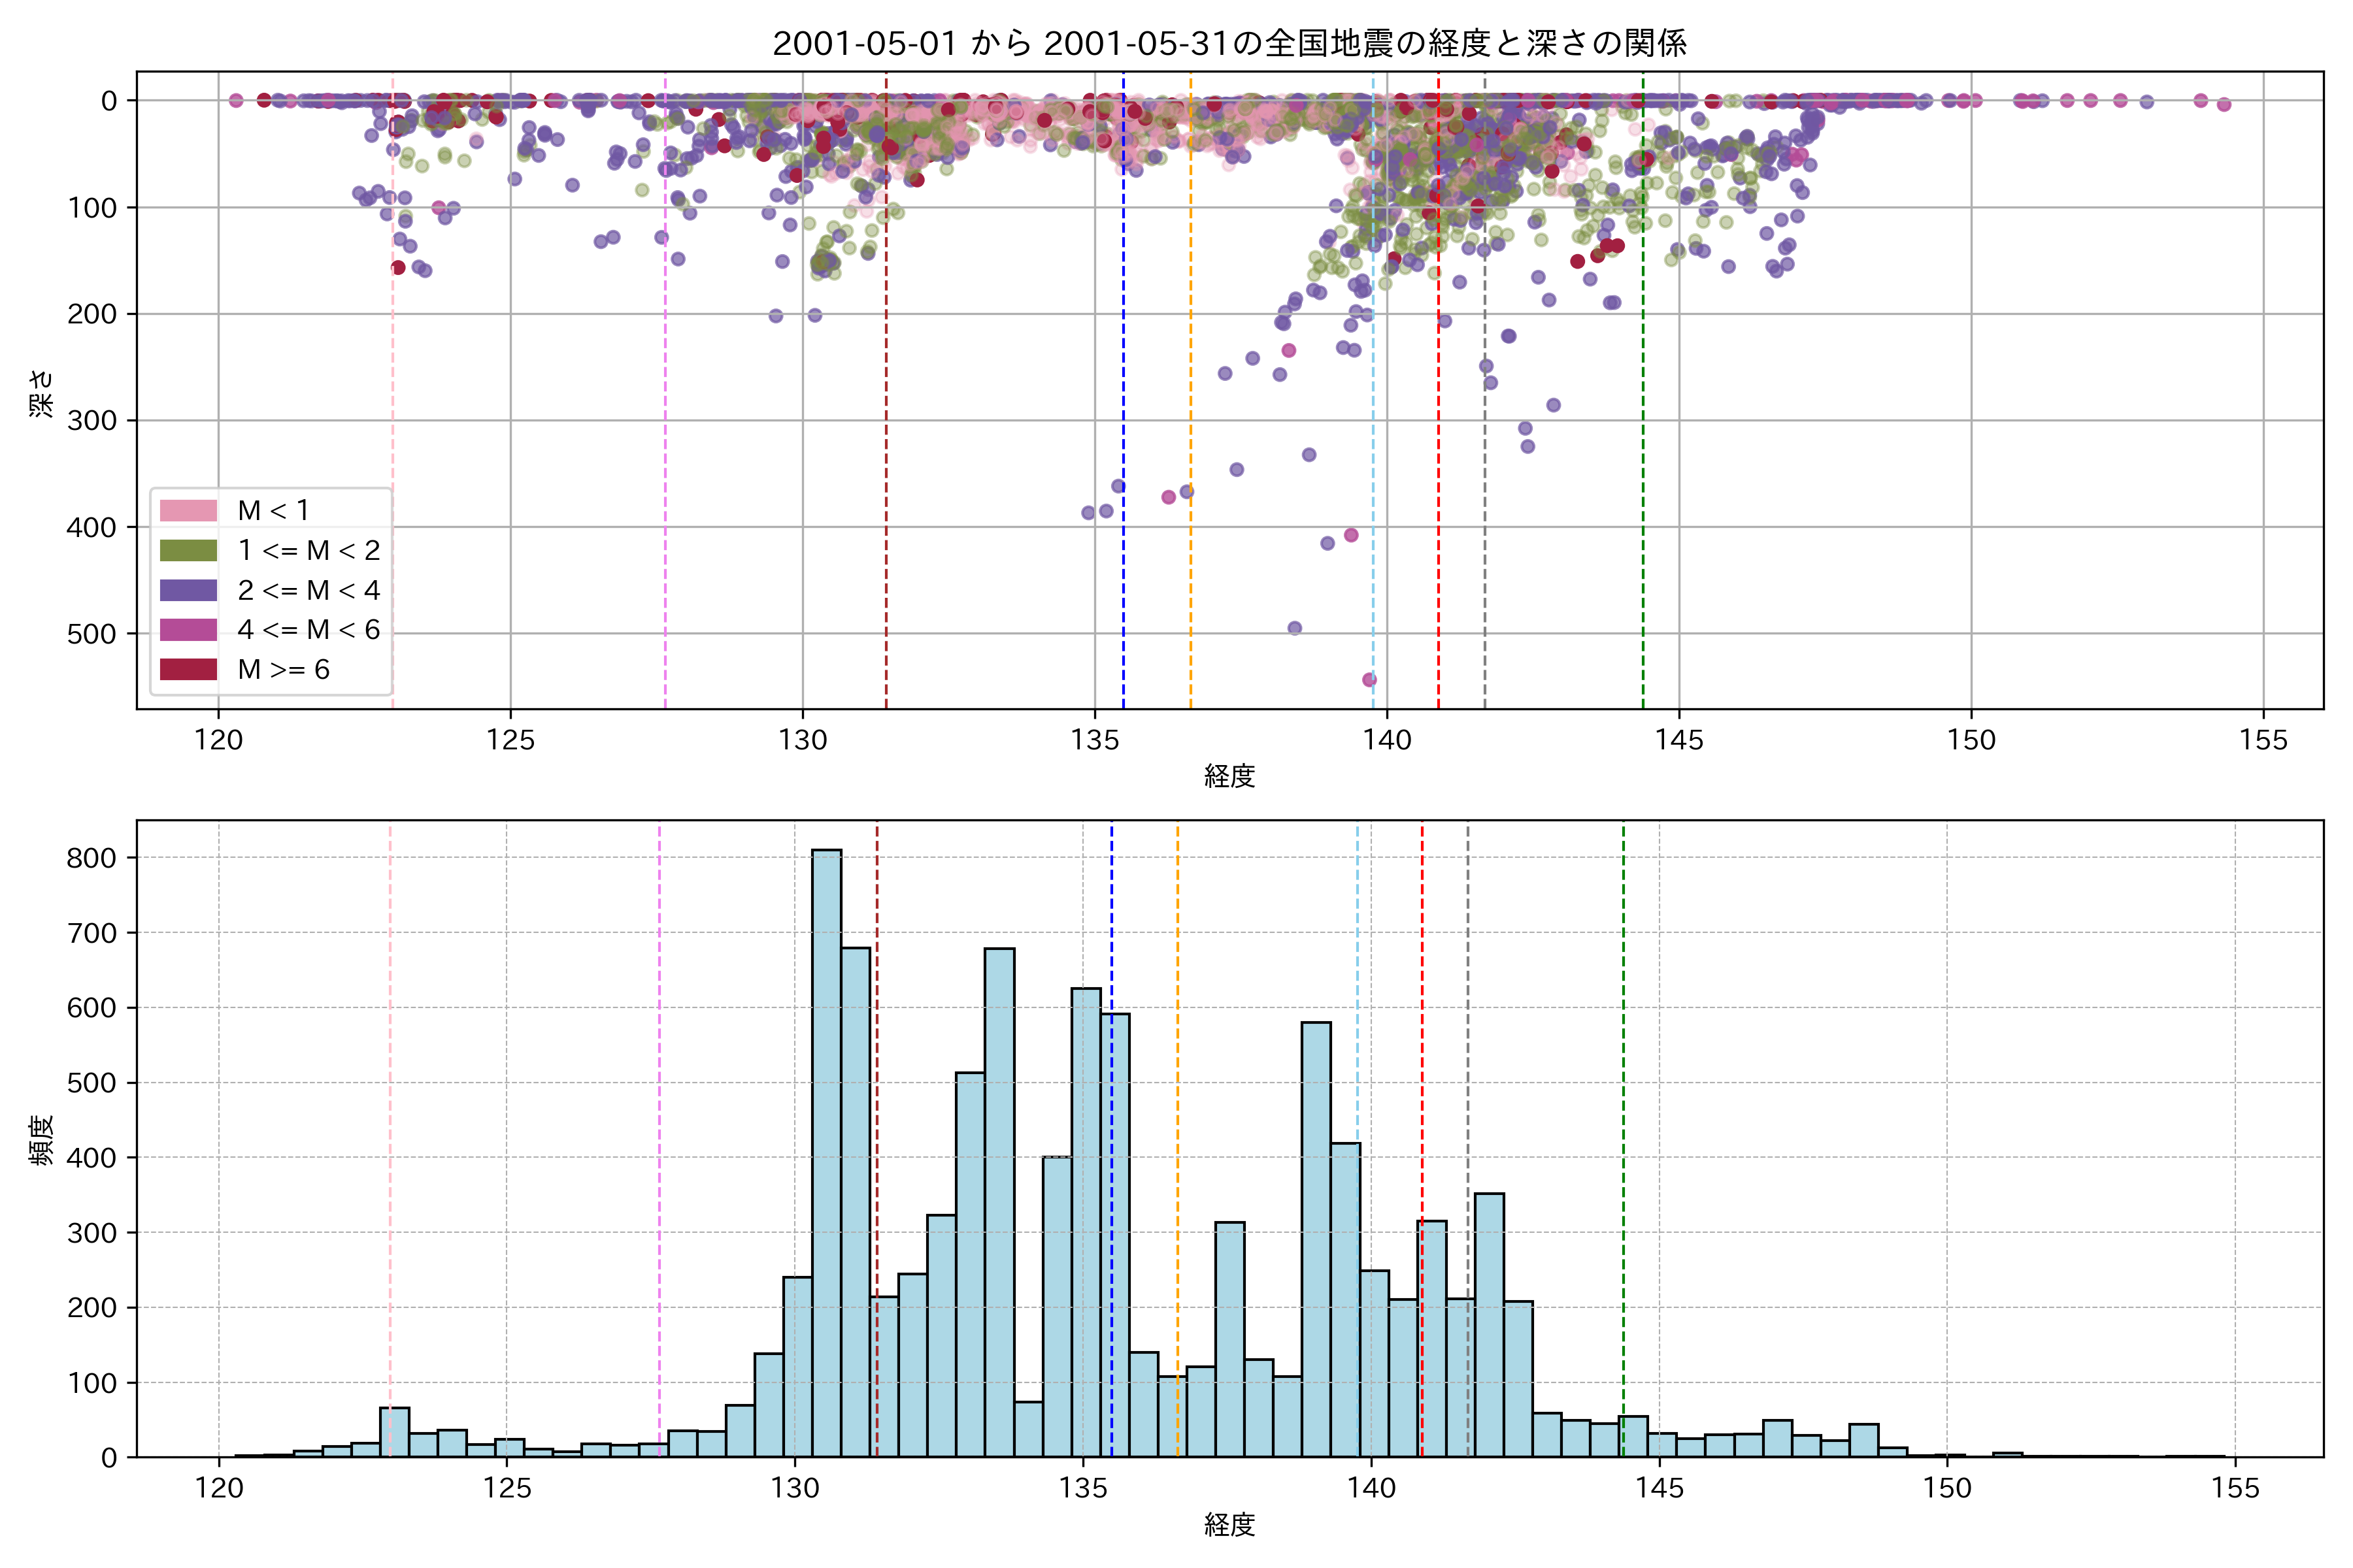Click the scatter point at depth 500 near longitude 138
This screenshot has width=2353, height=1568.
tap(1295, 628)
